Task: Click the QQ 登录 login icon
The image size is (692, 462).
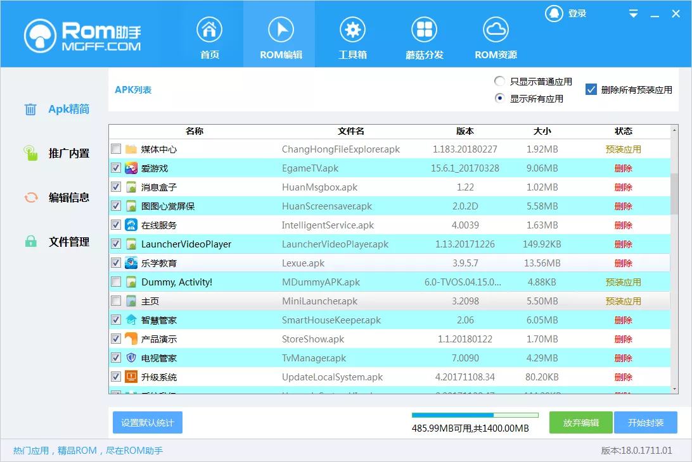Action: tap(554, 13)
